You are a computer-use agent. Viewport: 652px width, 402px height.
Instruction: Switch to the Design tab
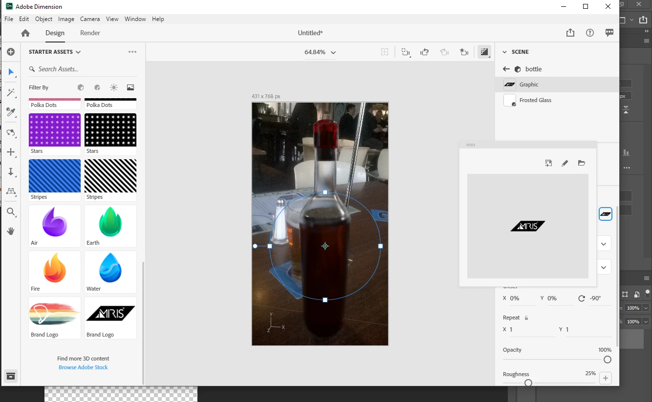pos(55,33)
